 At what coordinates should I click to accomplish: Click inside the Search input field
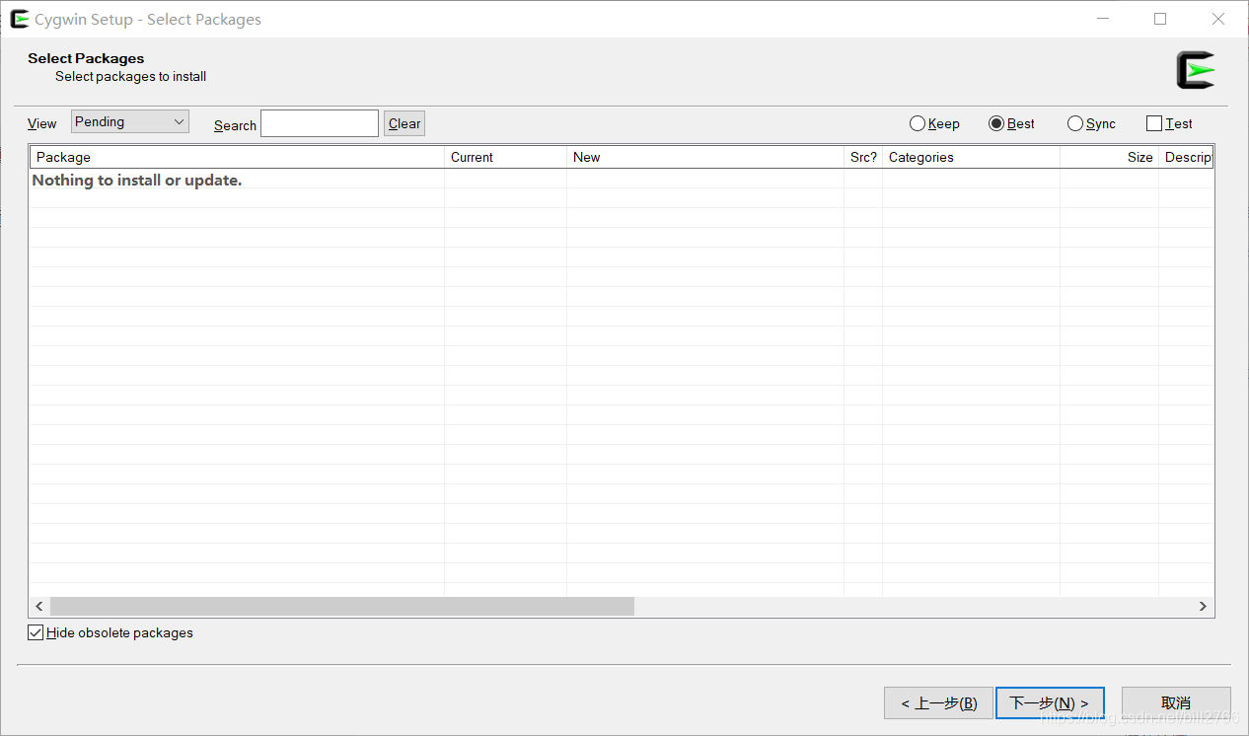tap(319, 123)
